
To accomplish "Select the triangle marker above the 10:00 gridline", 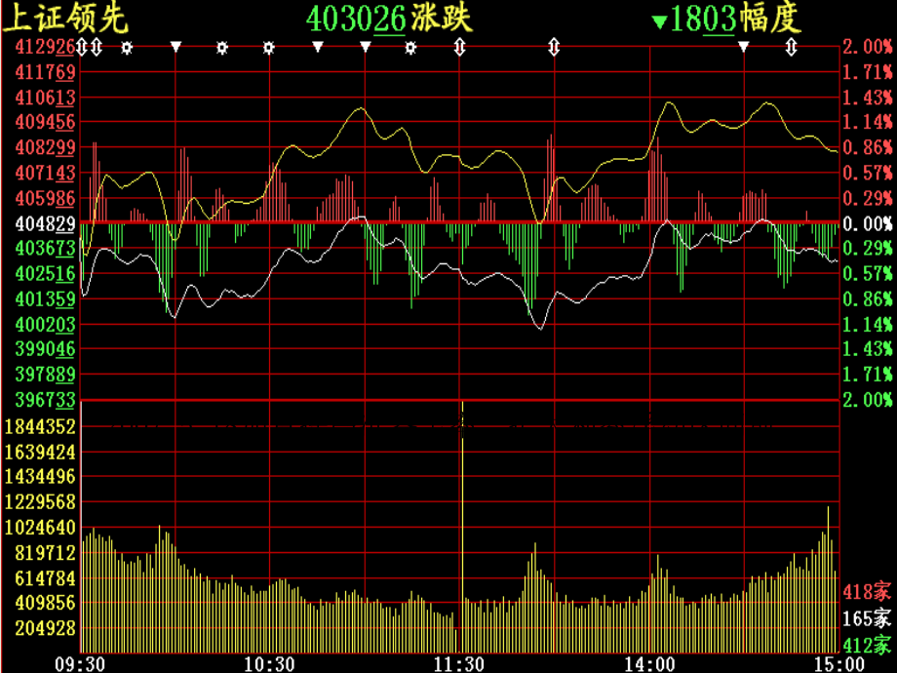I will pyautogui.click(x=175, y=47).
